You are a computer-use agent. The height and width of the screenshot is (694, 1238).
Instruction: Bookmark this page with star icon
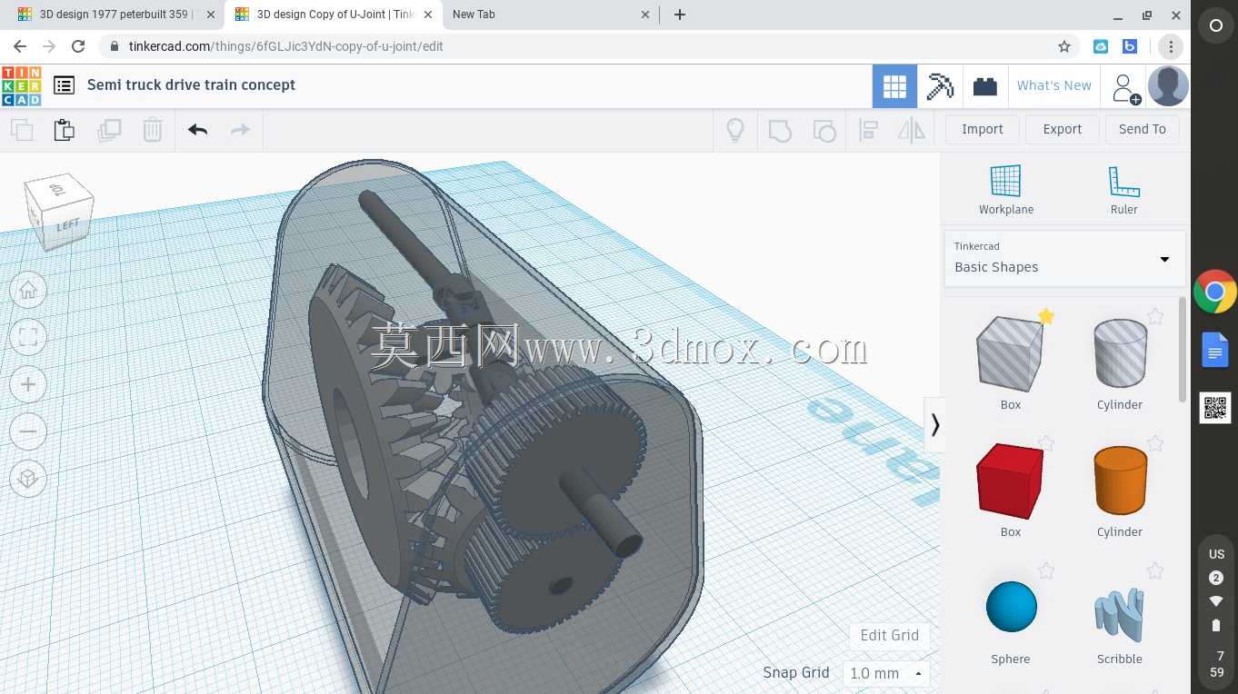coord(1064,46)
